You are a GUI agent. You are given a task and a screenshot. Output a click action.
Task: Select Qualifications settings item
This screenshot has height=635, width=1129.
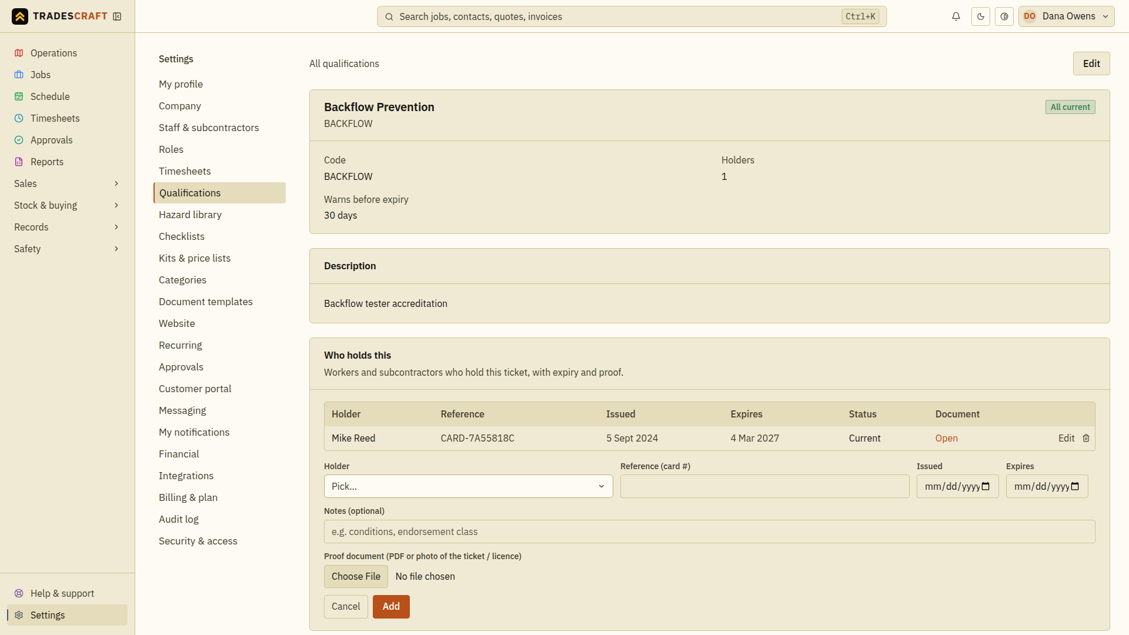(x=219, y=193)
